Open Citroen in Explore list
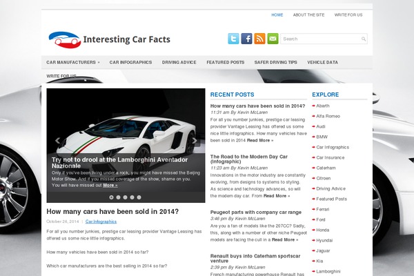This screenshot has width=414, height=276. coord(324,178)
